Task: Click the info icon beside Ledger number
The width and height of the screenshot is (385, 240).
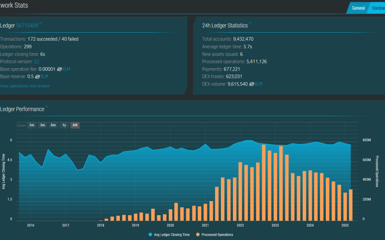Action: pos(40,23)
